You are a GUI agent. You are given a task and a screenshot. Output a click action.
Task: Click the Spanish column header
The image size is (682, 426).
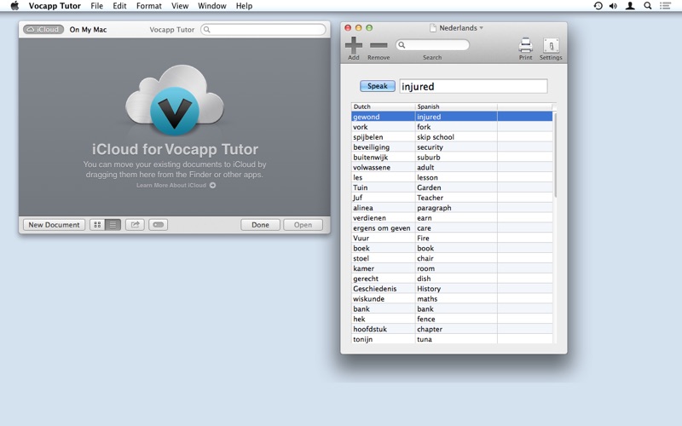click(x=456, y=106)
